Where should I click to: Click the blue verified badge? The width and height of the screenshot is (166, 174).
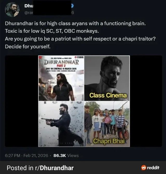coord(72,6)
